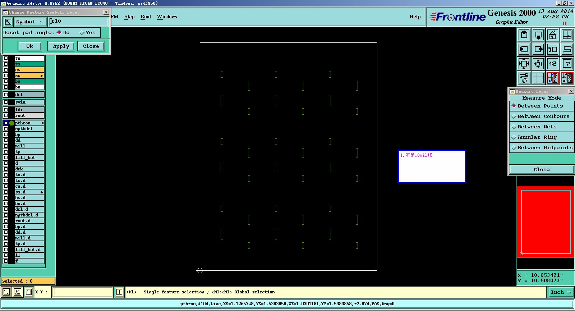Toggle the rout layer checkbox
Image resolution: width=575 pixels, height=311 pixels.
coord(6,115)
